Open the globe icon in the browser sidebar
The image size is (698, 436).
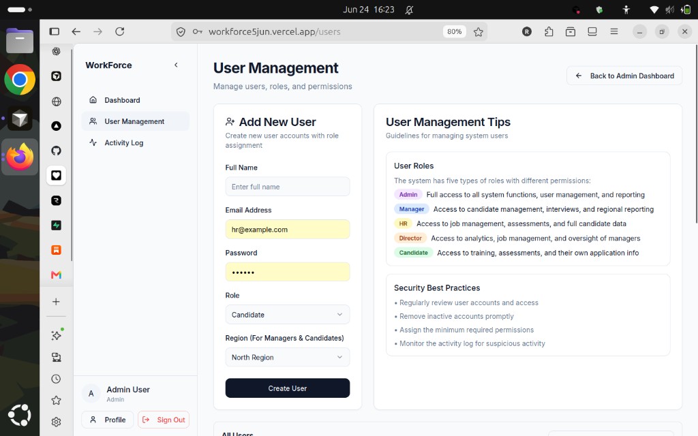pyautogui.click(x=56, y=102)
